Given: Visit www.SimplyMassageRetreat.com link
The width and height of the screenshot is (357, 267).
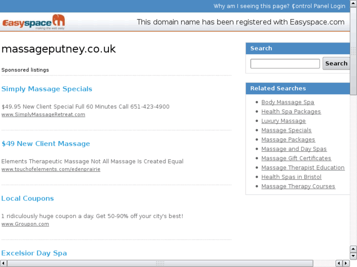Looking at the screenshot, I should pos(43,115).
